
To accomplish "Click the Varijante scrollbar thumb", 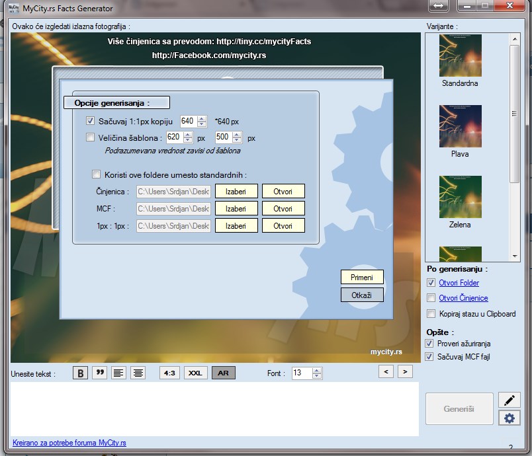I will pos(515,114).
